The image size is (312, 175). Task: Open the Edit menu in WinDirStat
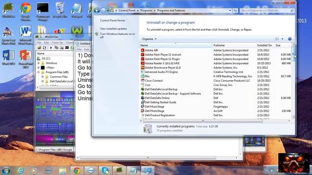coord(46,42)
